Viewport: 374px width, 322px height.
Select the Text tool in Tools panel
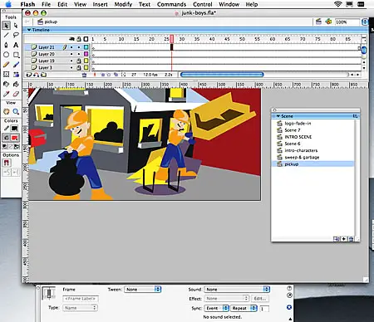tap(16, 45)
